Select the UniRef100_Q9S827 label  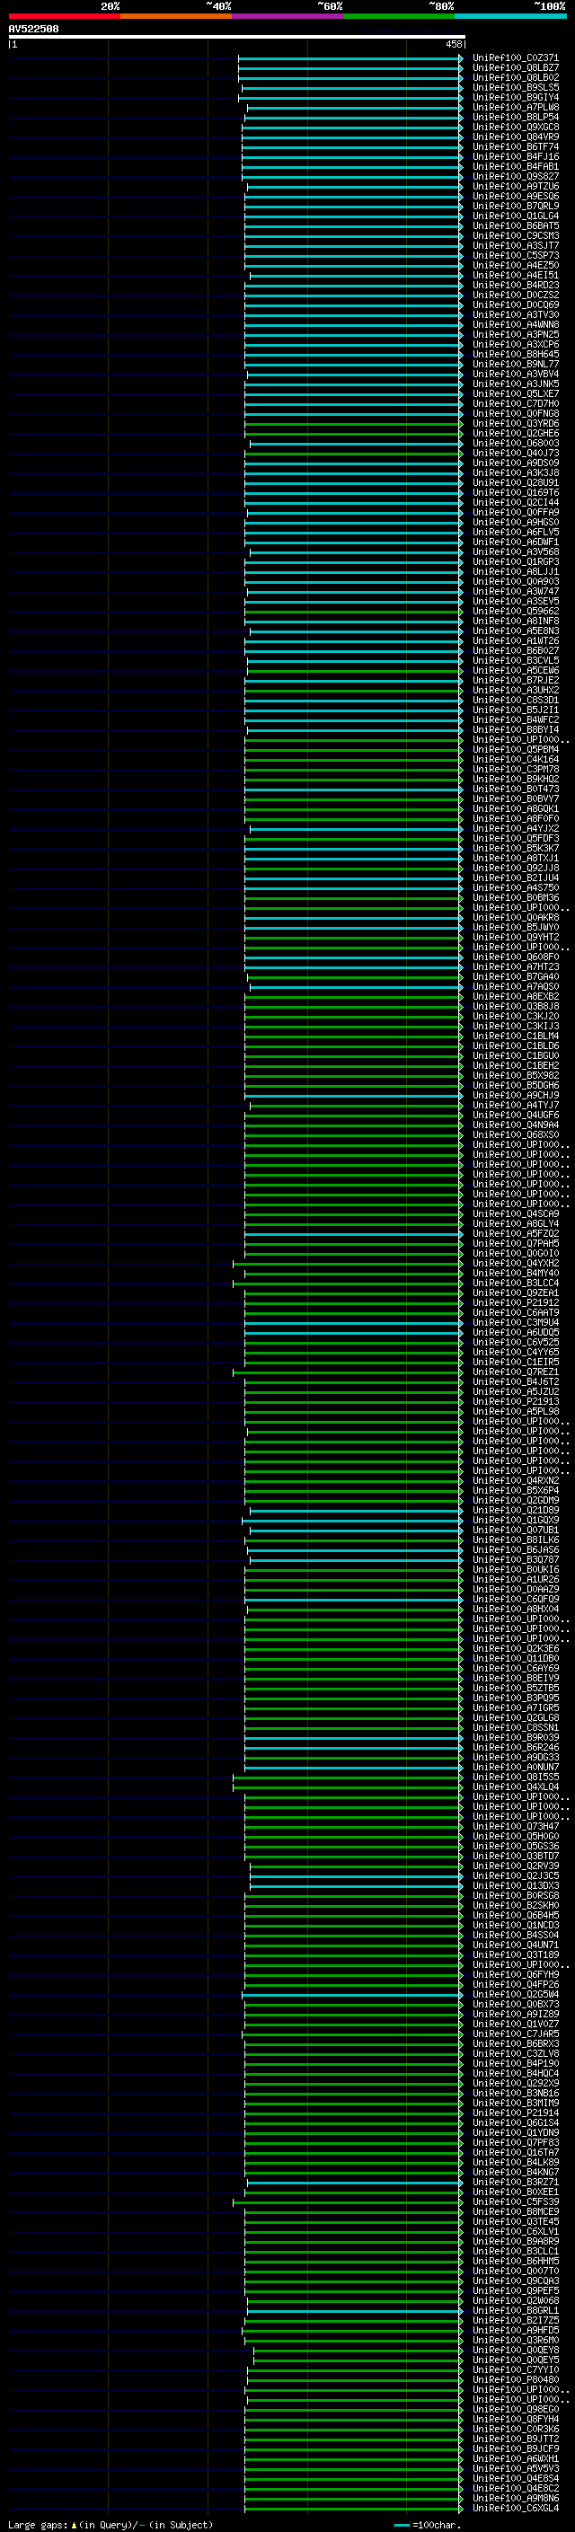coord(515,177)
